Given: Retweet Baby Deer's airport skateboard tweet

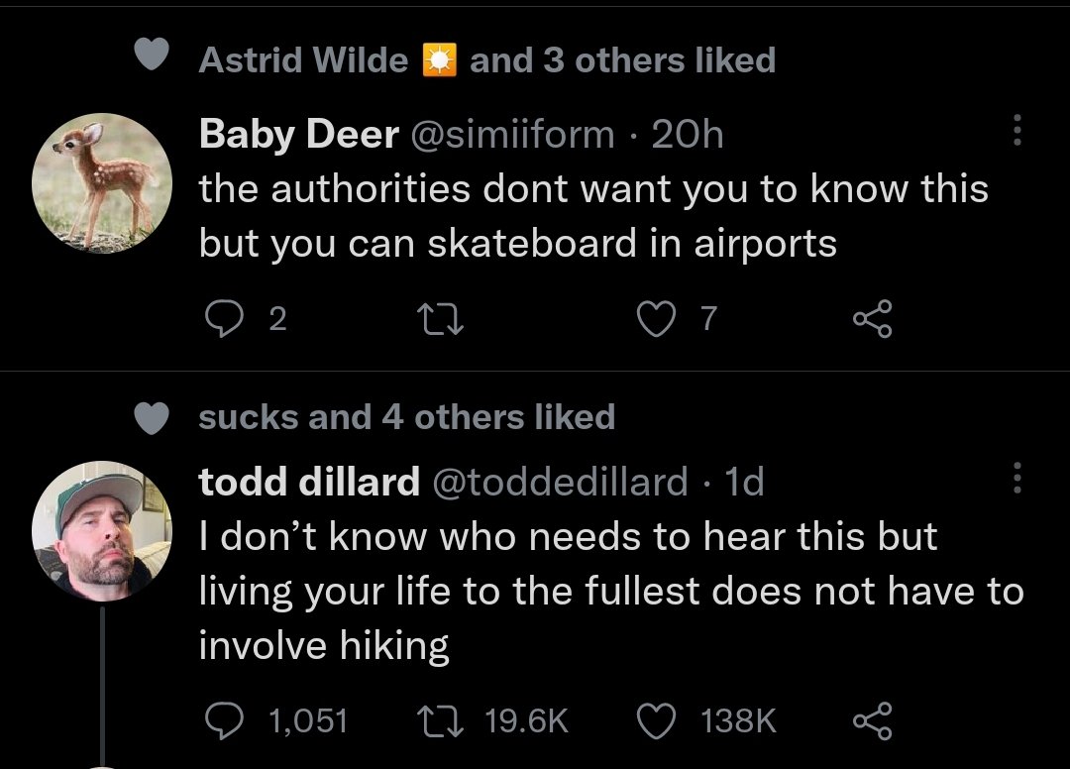Looking at the screenshot, I should click(x=441, y=319).
